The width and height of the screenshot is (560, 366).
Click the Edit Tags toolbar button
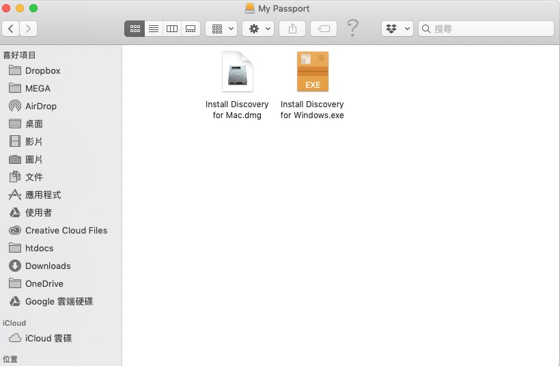[x=324, y=29]
